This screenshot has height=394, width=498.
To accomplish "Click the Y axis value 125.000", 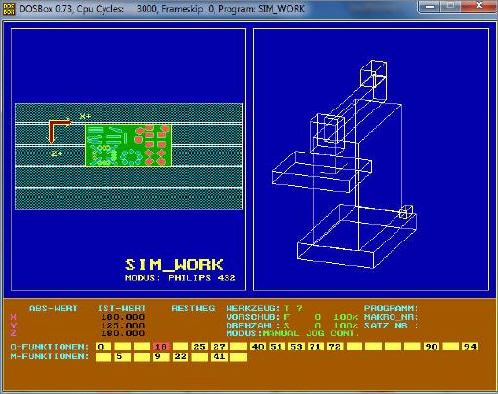I will click(122, 326).
